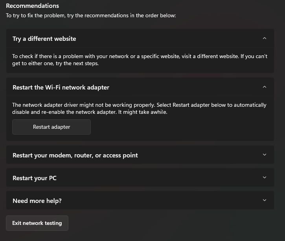Click chevron beside Restart the Wi-Fi network adapter
The width and height of the screenshot is (285, 241).
(264, 87)
